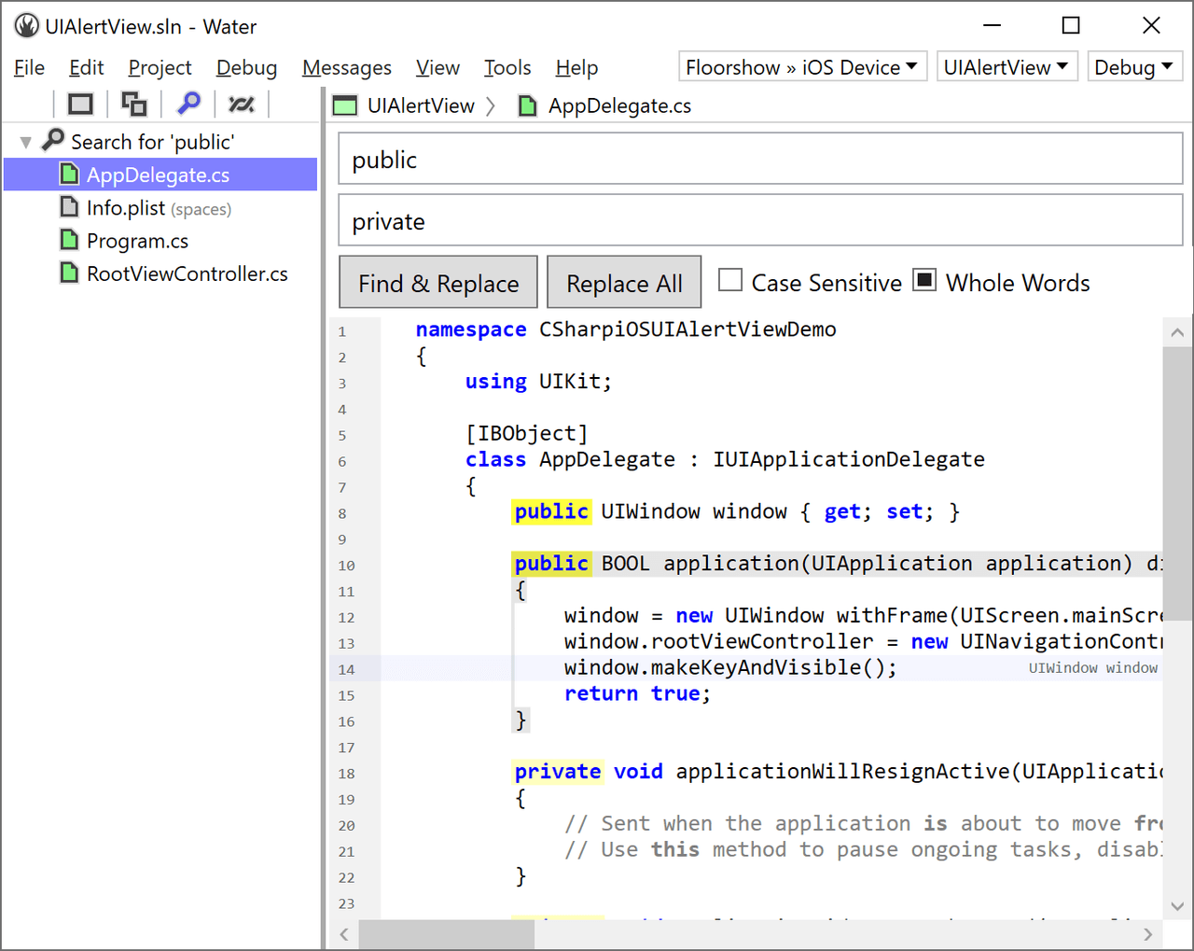The image size is (1194, 951).
Task: Collapse the Search for 'public' results node
Action: pos(26,142)
